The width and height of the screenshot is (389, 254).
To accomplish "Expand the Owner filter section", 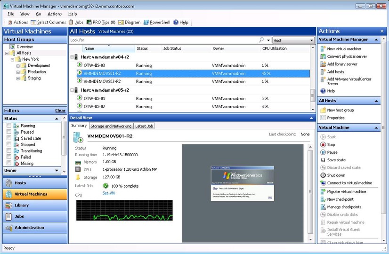I will pos(57,170).
